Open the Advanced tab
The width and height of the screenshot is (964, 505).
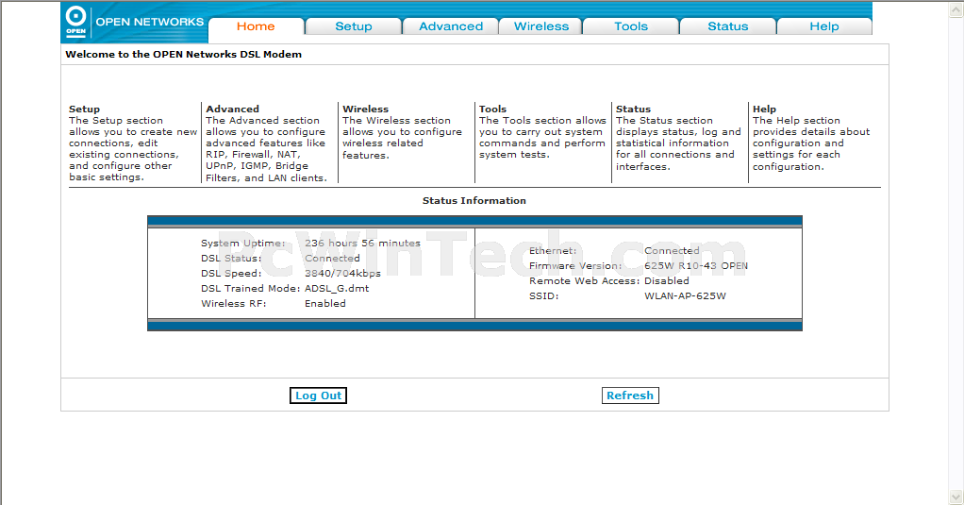[451, 26]
